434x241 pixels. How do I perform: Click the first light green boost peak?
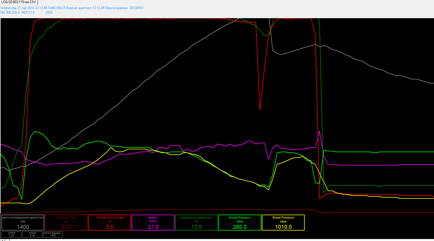35,132
